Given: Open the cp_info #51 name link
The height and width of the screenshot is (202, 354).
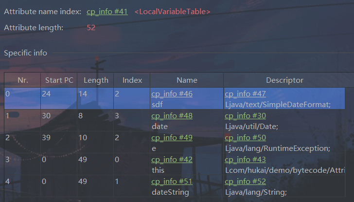Looking at the screenshot, I should [172, 182].
